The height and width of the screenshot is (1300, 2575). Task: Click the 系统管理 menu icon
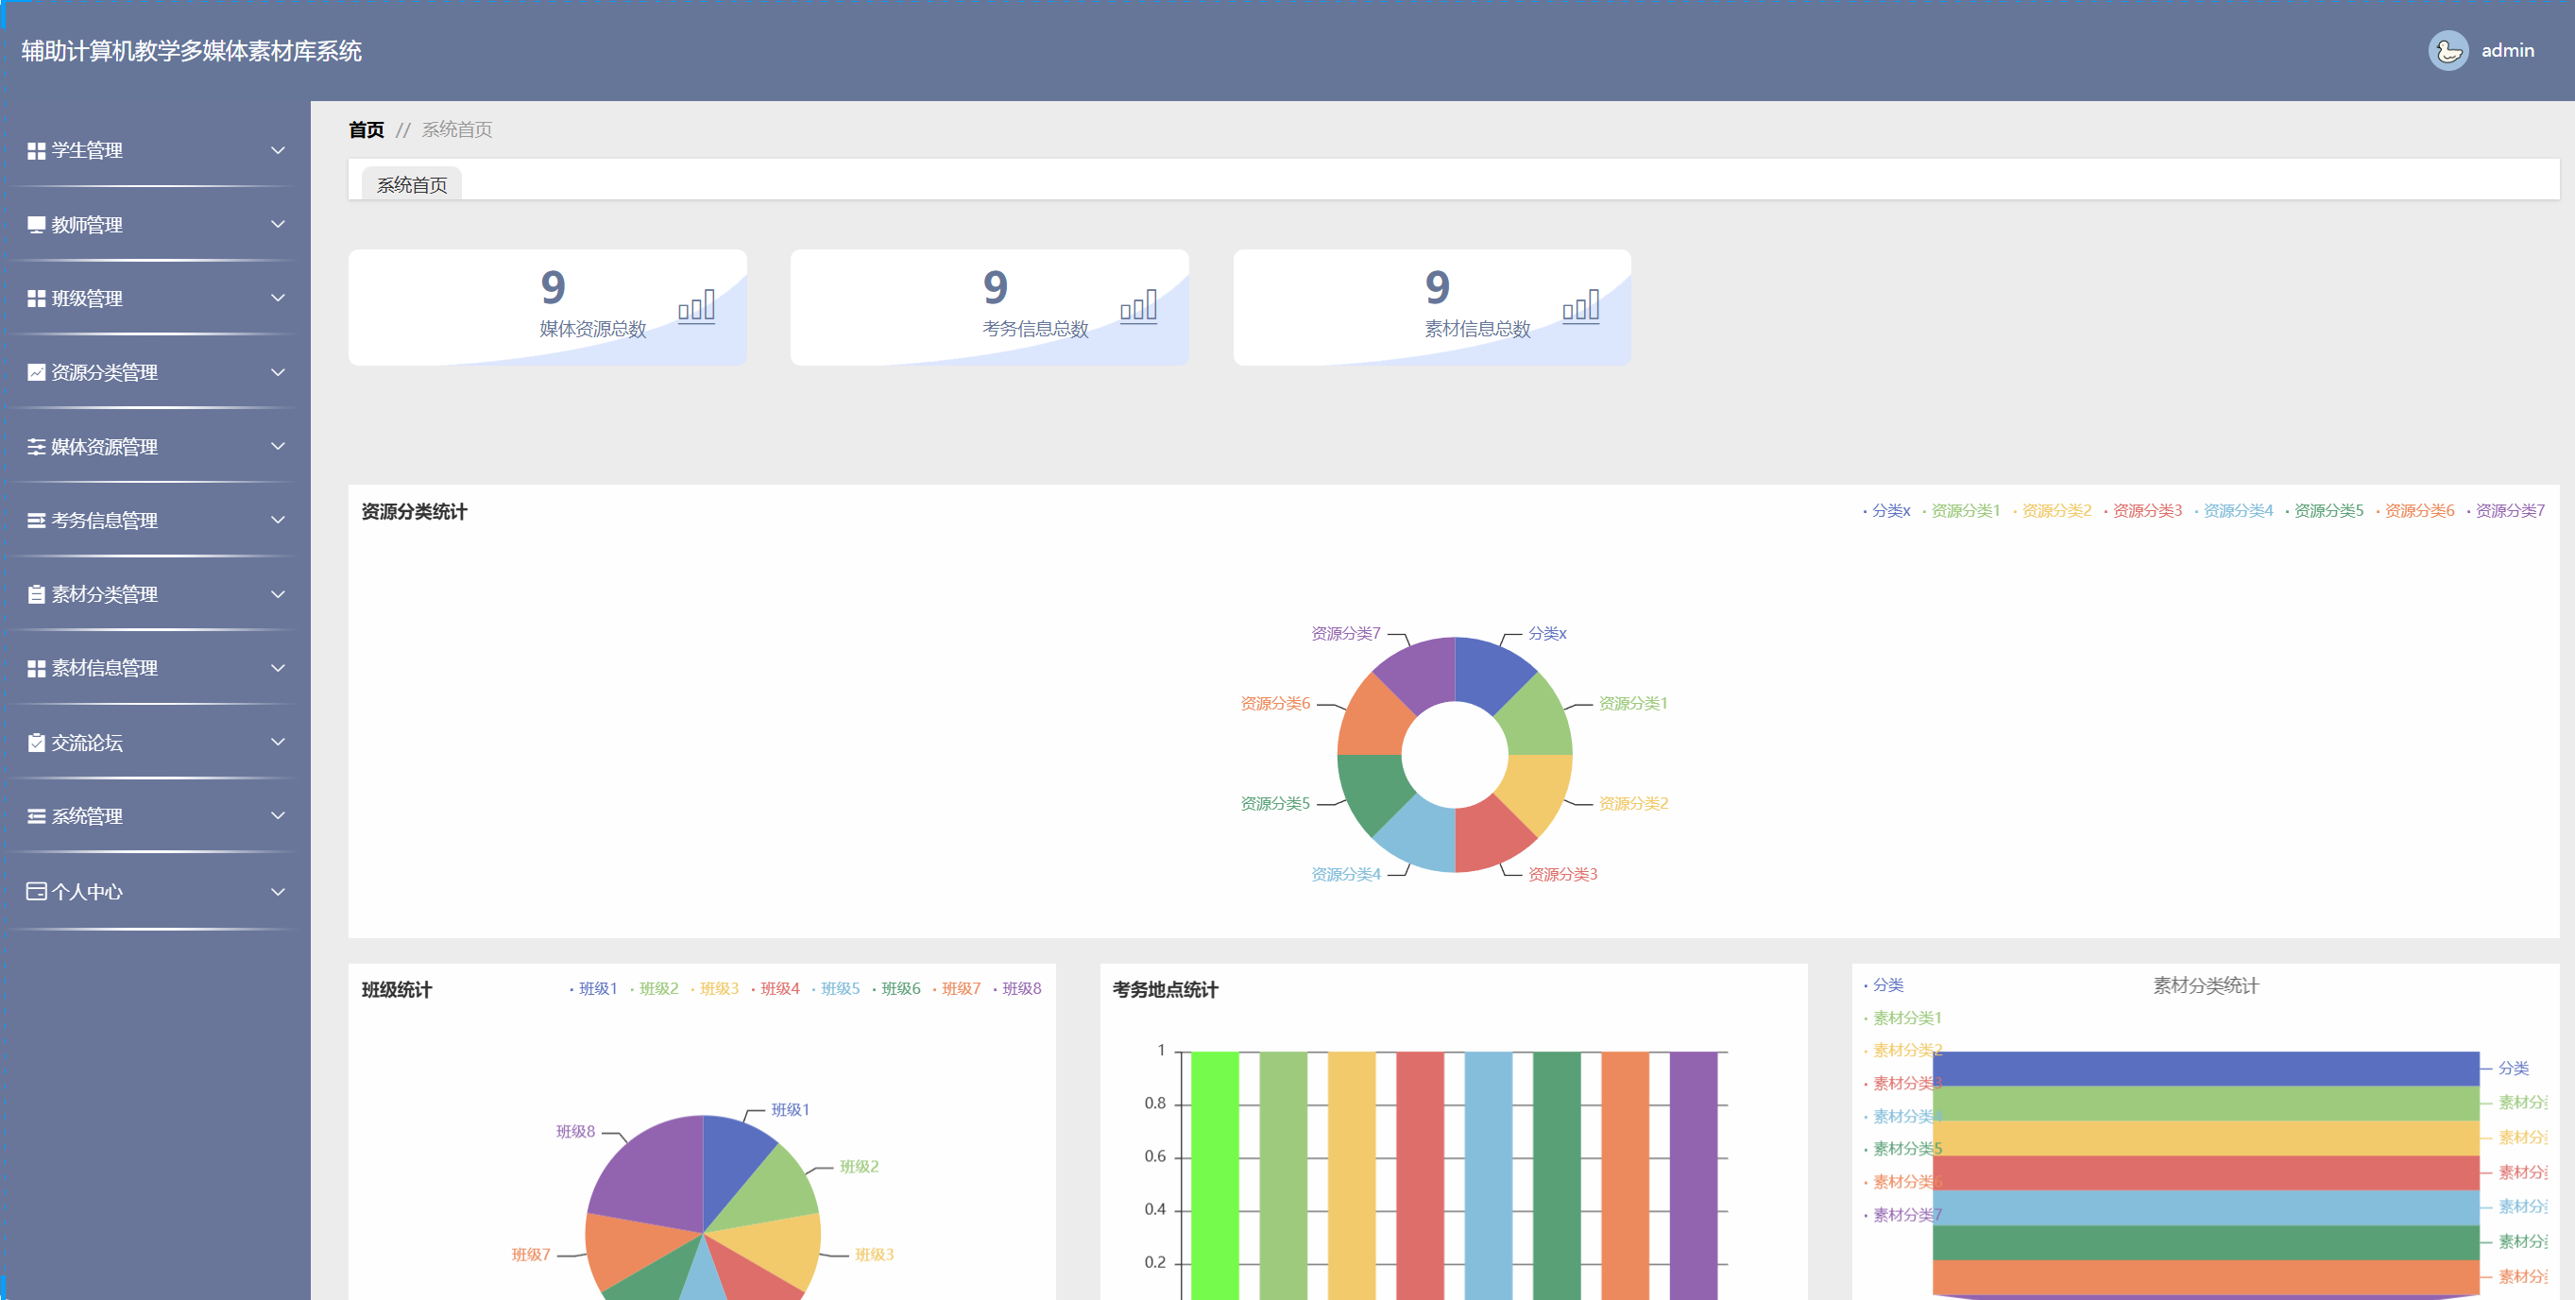(x=36, y=817)
